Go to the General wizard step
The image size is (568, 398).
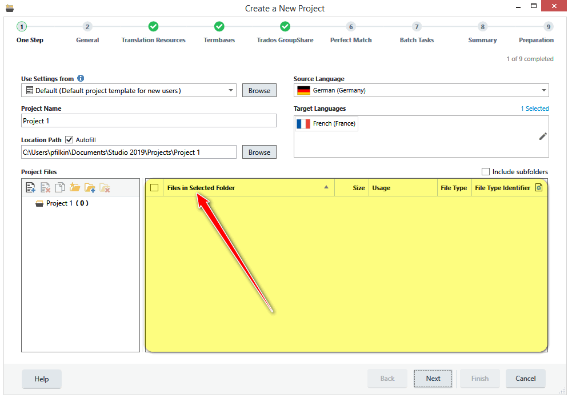(x=87, y=40)
